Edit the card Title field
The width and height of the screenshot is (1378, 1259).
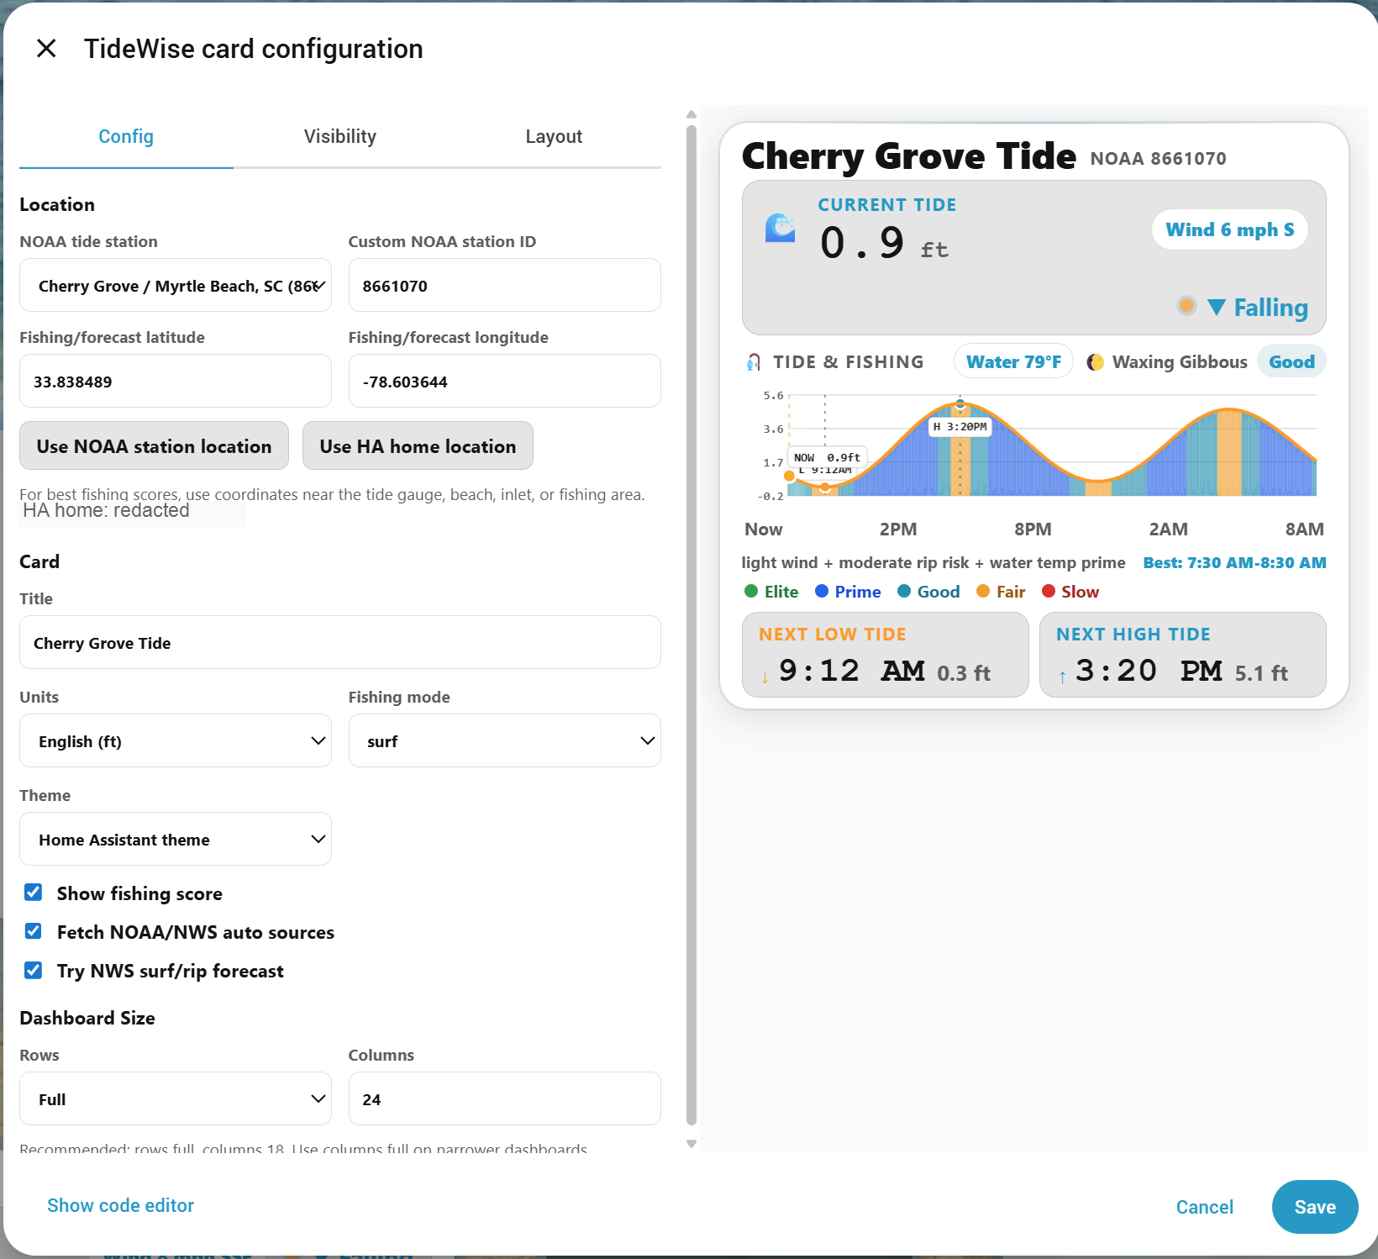[340, 642]
